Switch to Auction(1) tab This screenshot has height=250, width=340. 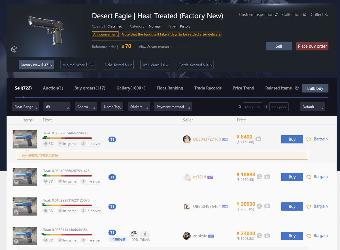click(x=53, y=88)
